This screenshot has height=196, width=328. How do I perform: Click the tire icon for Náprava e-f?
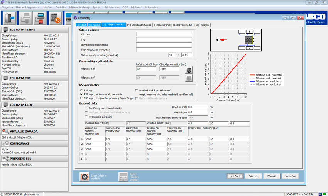click(189, 78)
